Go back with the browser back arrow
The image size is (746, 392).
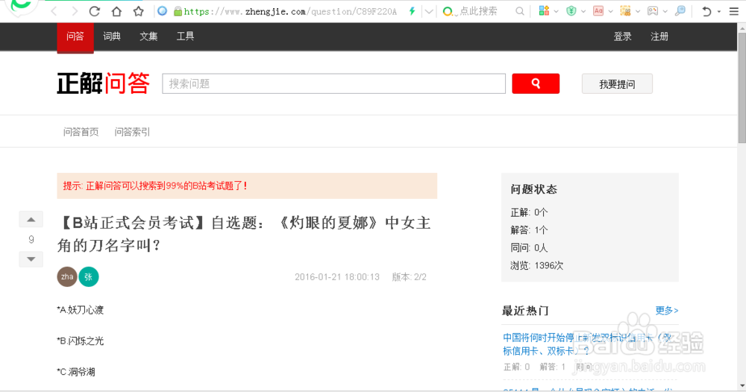tap(54, 11)
